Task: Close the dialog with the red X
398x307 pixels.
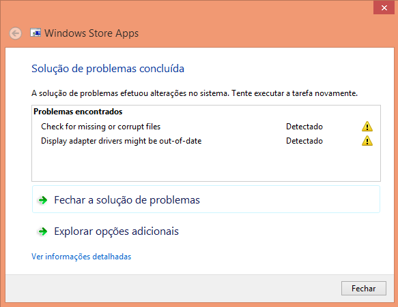Action: click(x=384, y=7)
